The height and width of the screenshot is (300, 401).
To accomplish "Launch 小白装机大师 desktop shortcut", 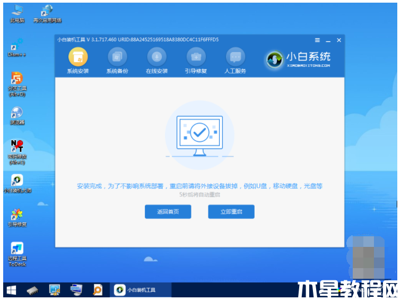I will coord(17,184).
